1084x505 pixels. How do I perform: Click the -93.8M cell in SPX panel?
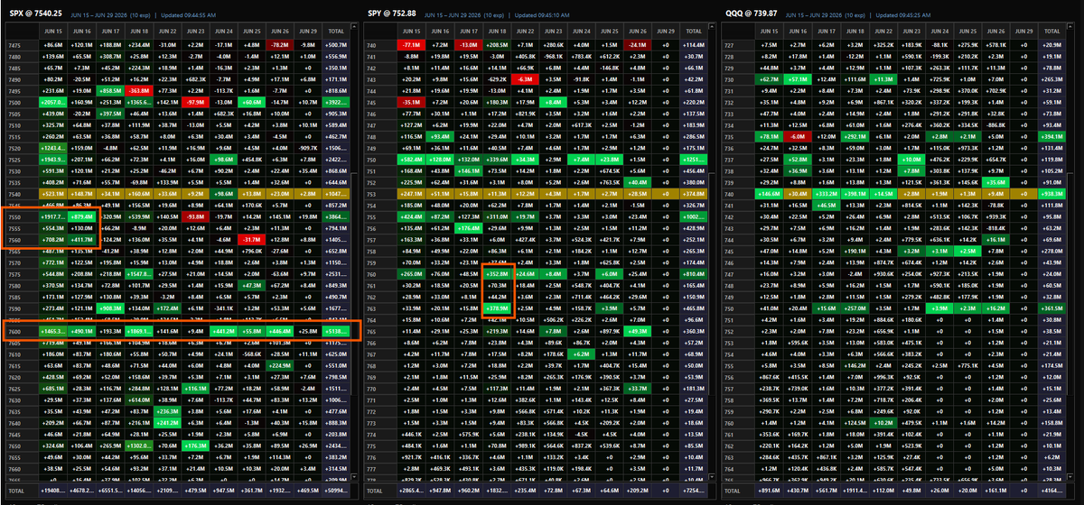tap(195, 219)
